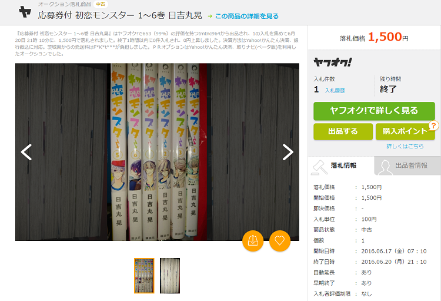441x301 pixels.
Task: Click the gavel icon beside 落札情報
Action: pos(319,167)
